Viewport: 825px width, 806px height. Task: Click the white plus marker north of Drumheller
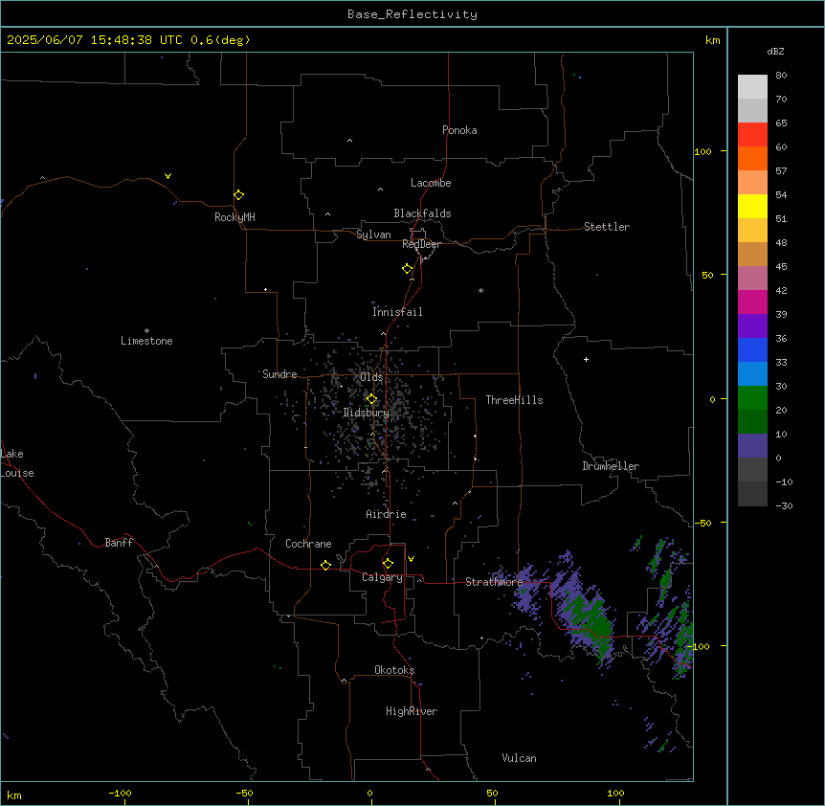[586, 359]
